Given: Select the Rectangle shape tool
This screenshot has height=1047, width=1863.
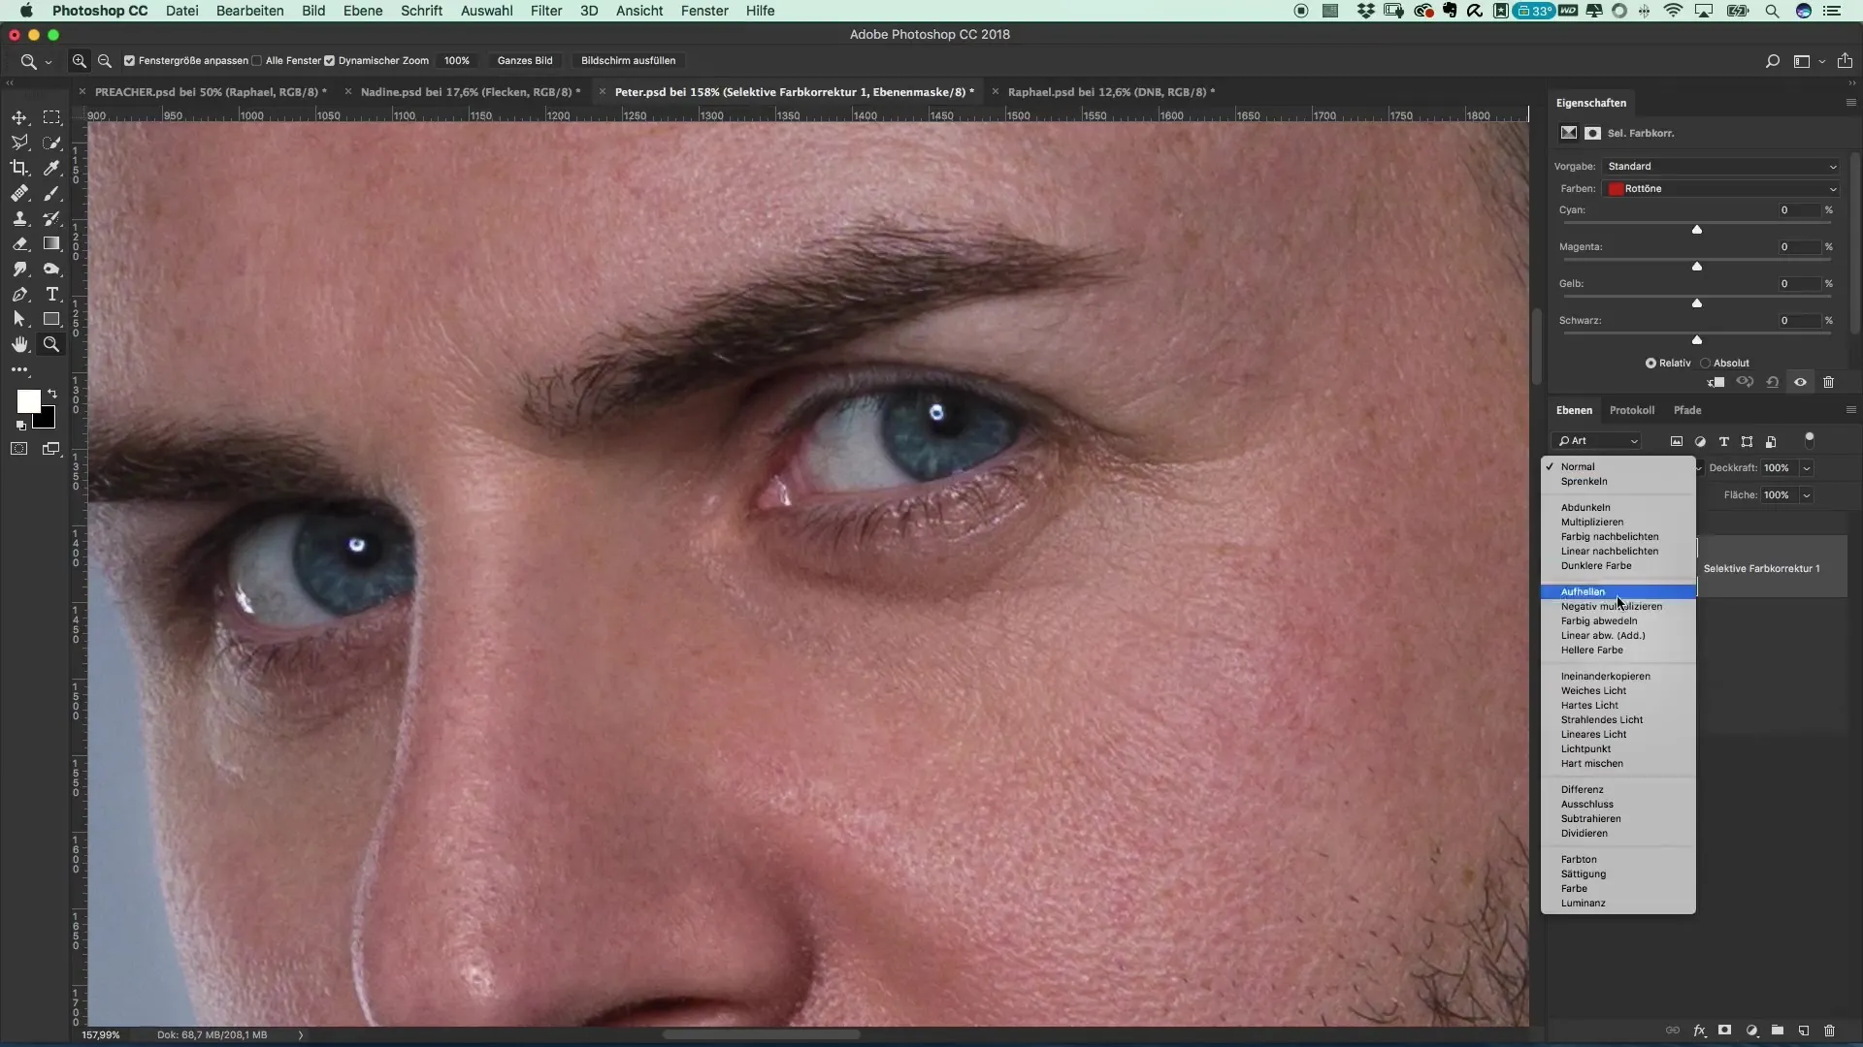Looking at the screenshot, I should (x=52, y=319).
